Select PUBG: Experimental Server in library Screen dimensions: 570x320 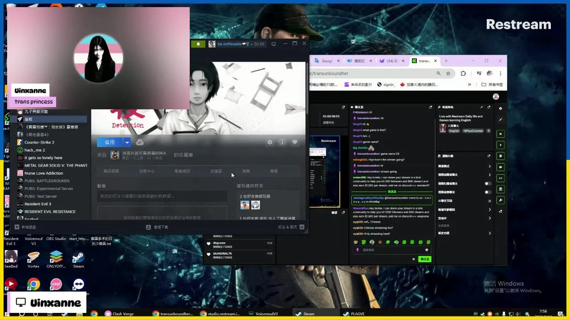pos(52,188)
